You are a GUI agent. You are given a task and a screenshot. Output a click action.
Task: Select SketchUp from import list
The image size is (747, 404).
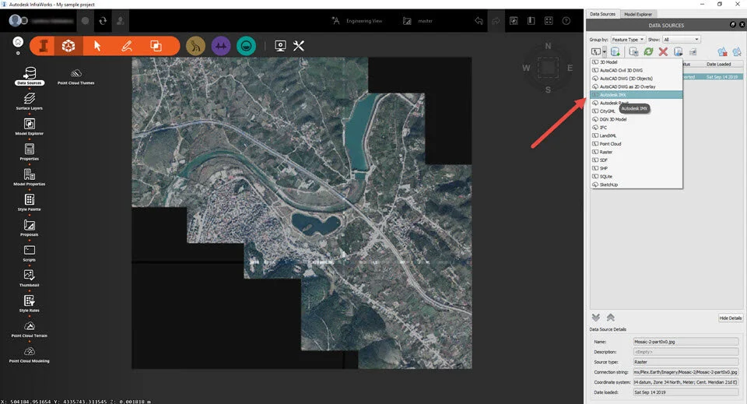[x=637, y=184]
